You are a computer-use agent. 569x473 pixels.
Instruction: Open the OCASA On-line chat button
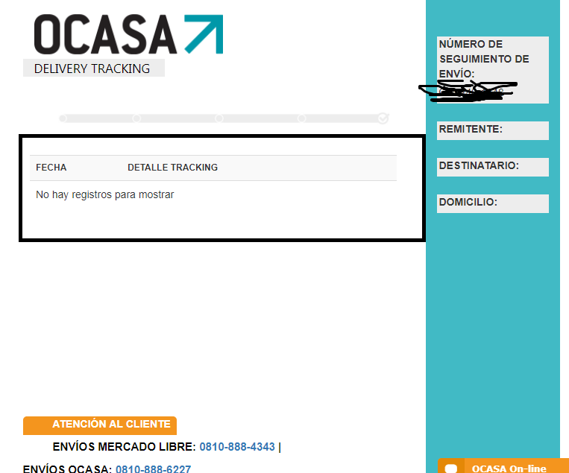click(503, 466)
